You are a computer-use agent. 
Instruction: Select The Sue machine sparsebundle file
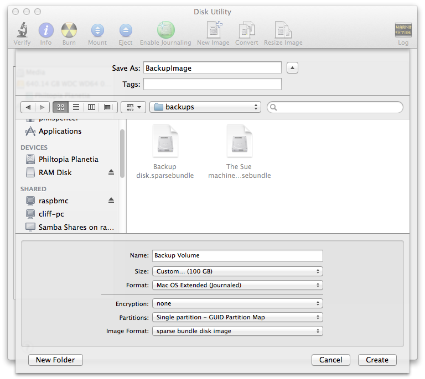[x=239, y=152]
